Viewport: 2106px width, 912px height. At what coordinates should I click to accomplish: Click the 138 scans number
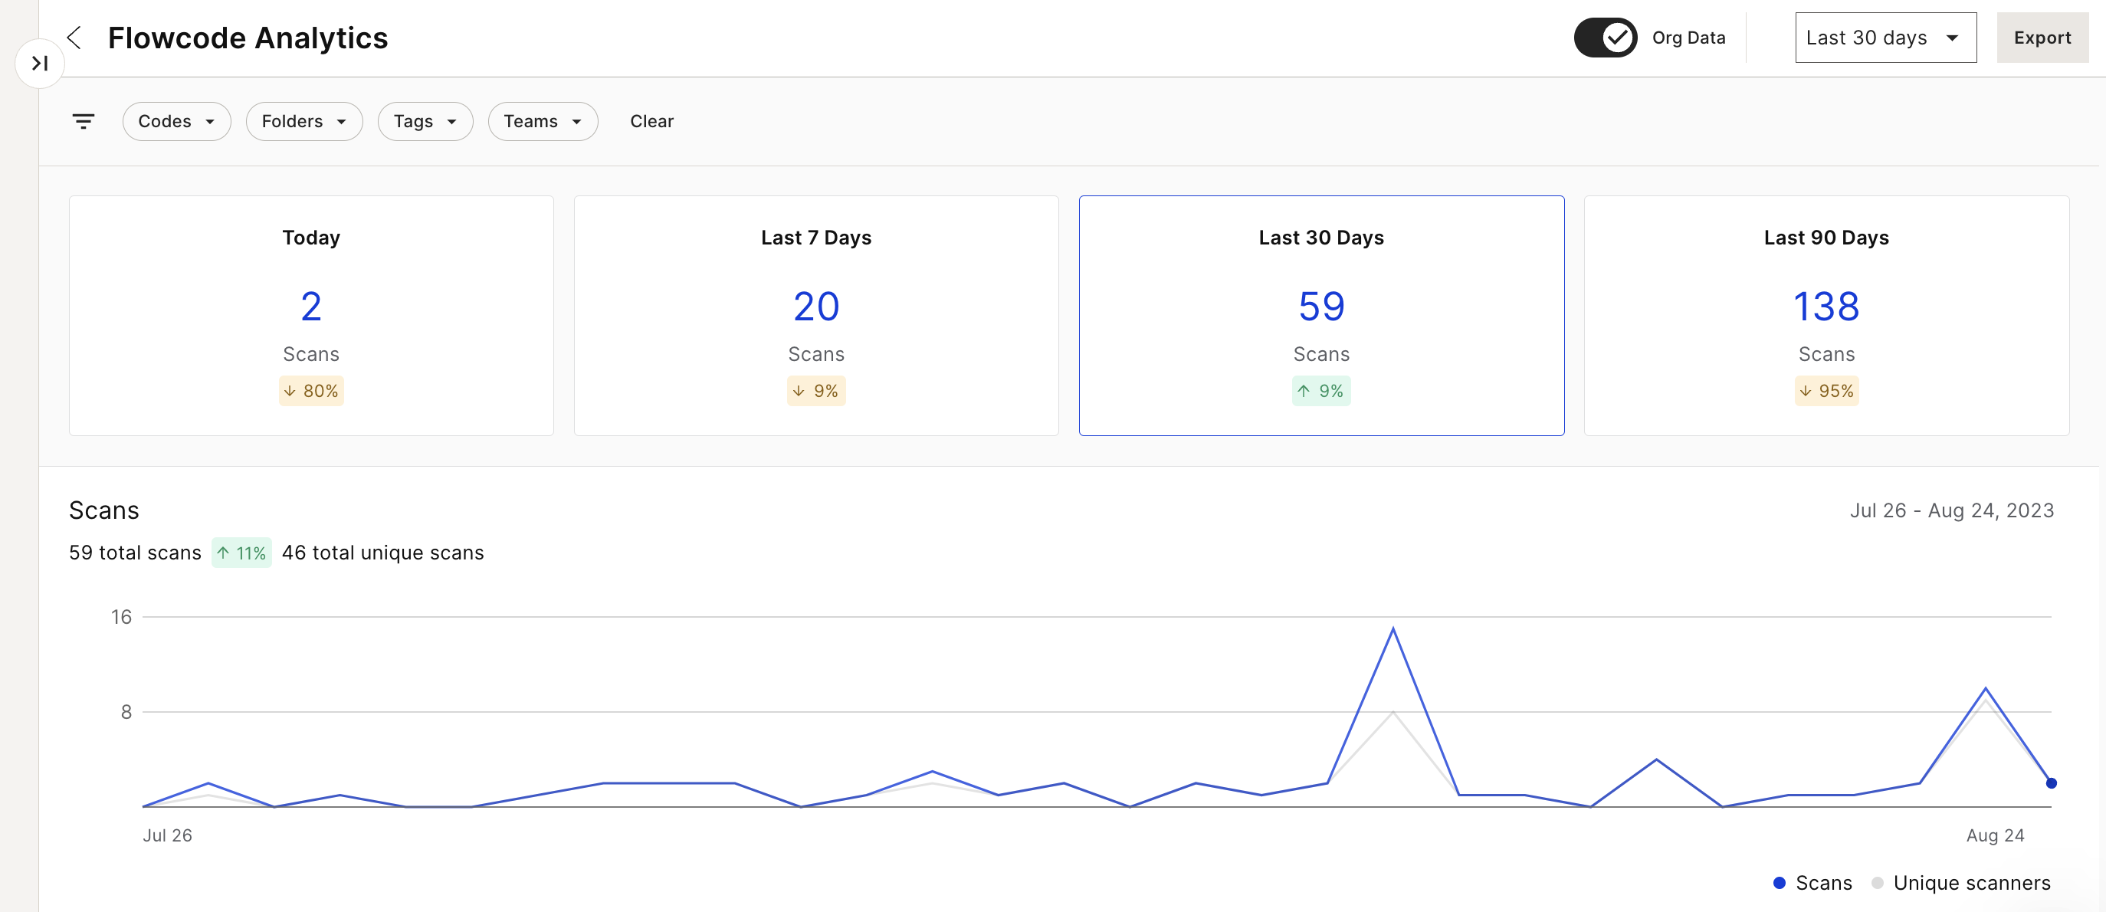[1826, 307]
